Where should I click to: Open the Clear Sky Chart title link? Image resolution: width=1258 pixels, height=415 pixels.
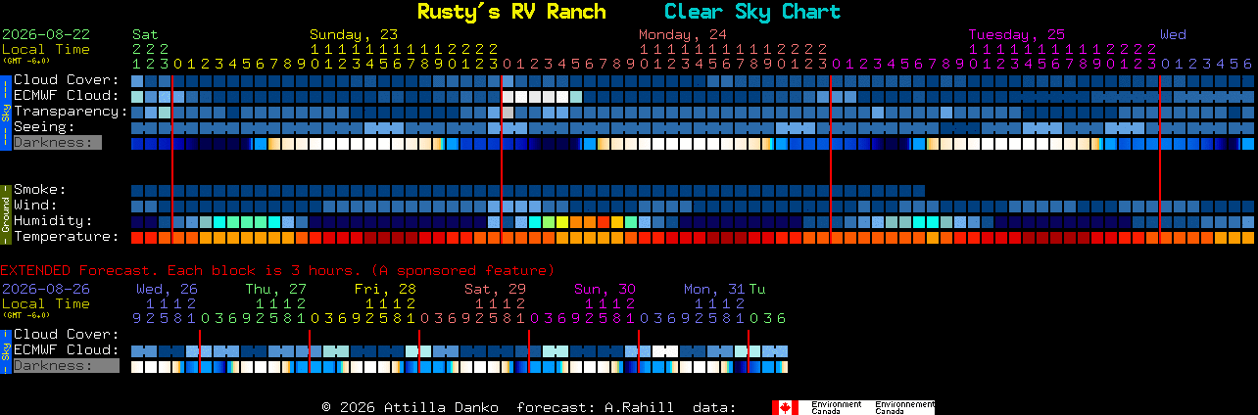pos(752,12)
